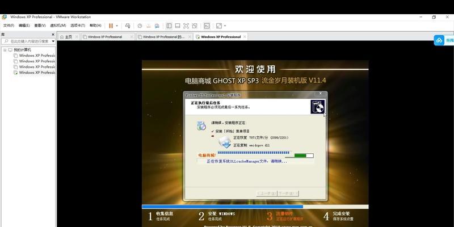Click the overall installation progress bar
Image resolution: width=454 pixels, height=227 pixels.
[x=255, y=207]
